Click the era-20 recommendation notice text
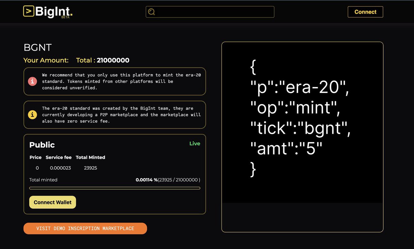Screen dimensions: 414x249 pos(121,81)
